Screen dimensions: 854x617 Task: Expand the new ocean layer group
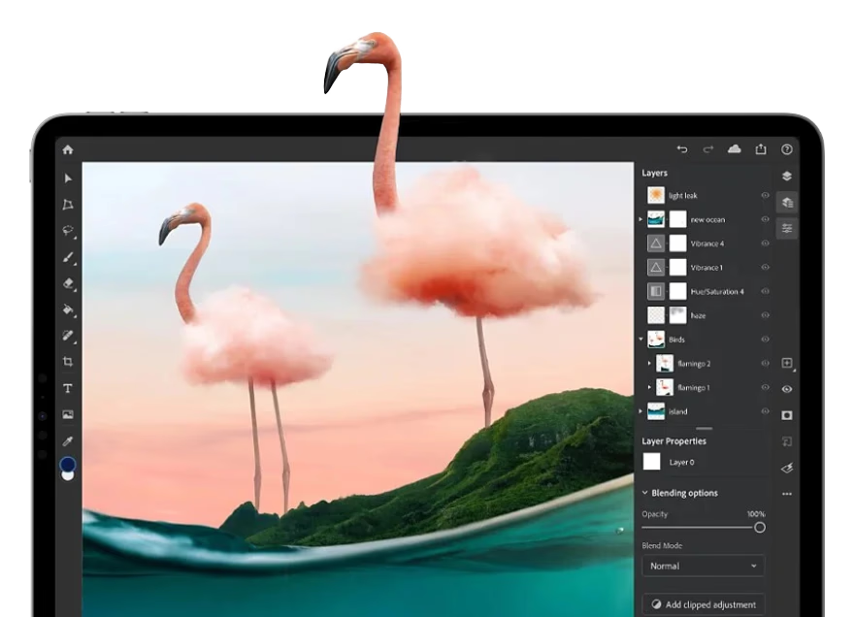[640, 219]
